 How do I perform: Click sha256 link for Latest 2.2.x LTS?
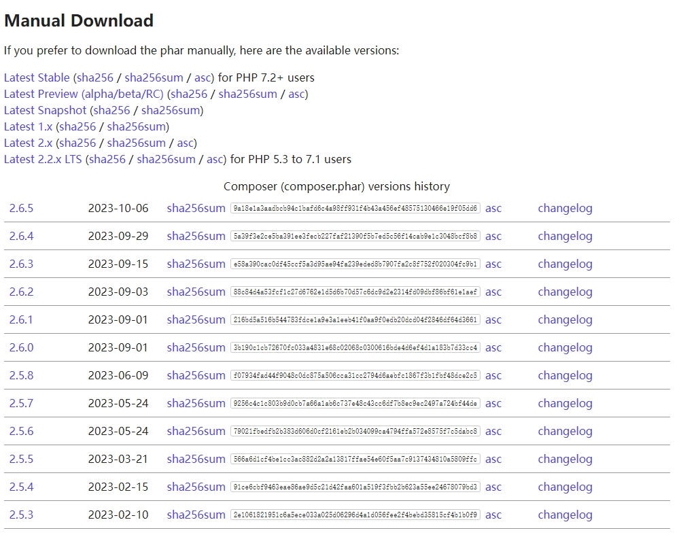[x=107, y=160]
